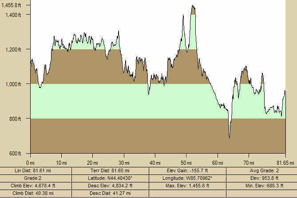This screenshot has width=297, height=198.
Task: Click the 81.65 mi end-of-axis label
Action: pyautogui.click(x=285, y=156)
